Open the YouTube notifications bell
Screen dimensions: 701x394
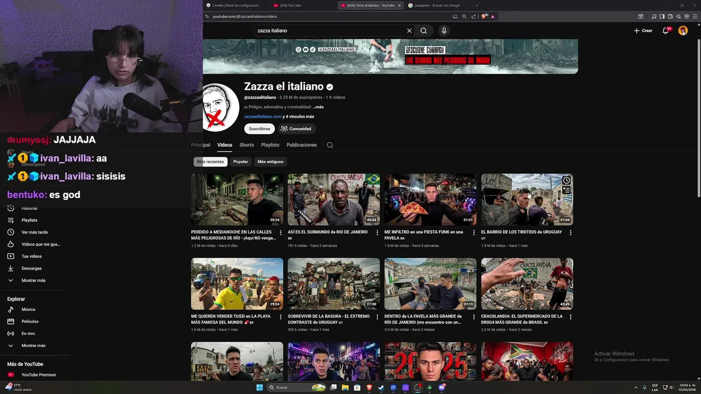point(666,31)
